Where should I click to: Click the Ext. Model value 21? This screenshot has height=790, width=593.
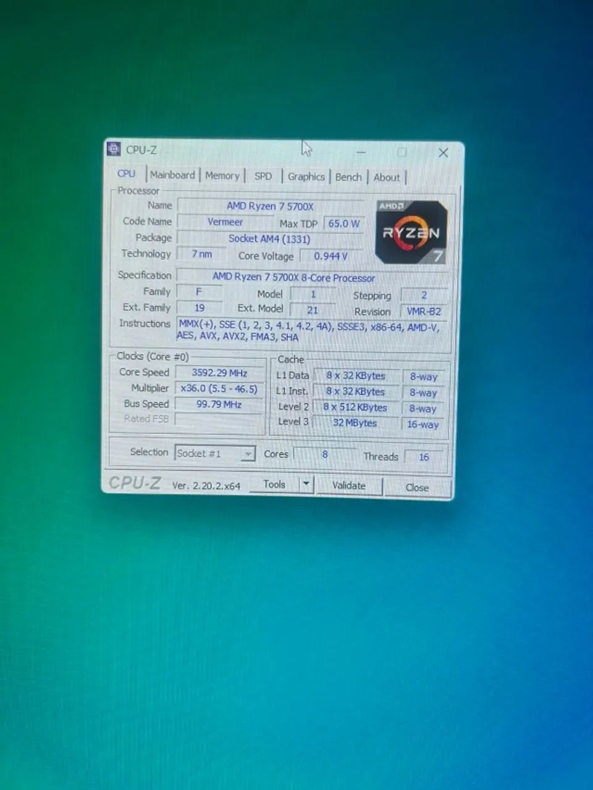coord(313,310)
